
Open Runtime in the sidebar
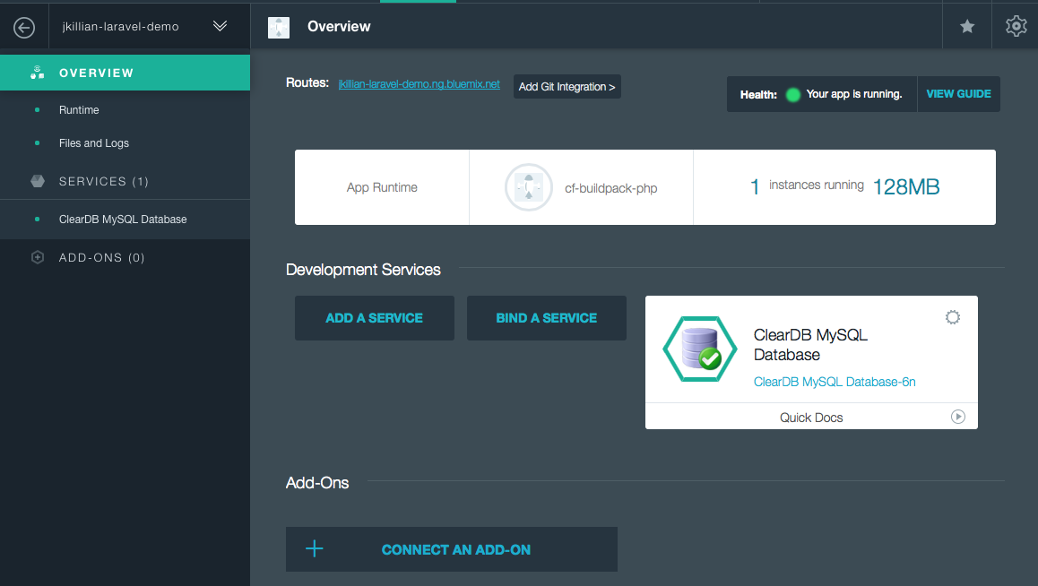pyautogui.click(x=79, y=110)
